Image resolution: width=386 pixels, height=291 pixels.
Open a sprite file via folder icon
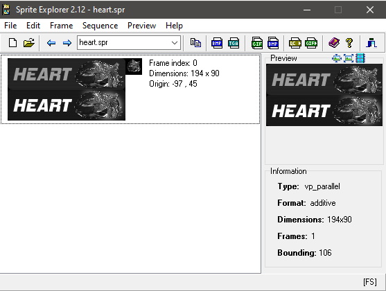coord(29,43)
